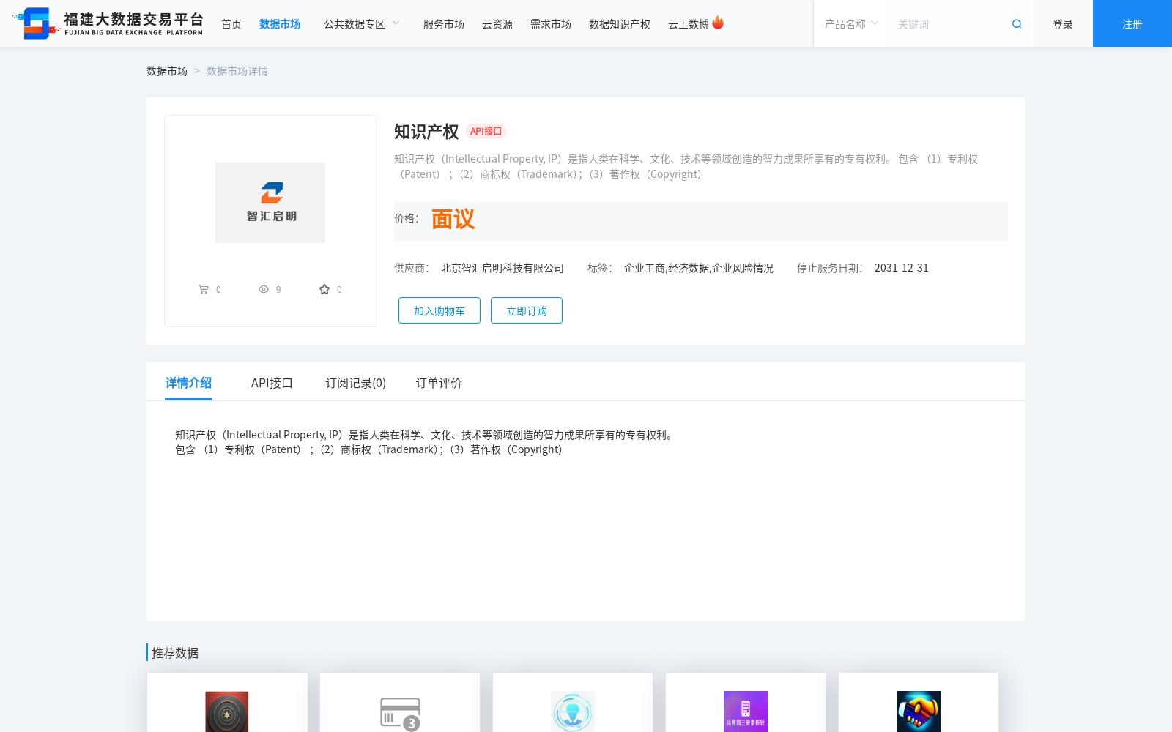Click the 数据市场详情 breadcrumb text
The width and height of the screenshot is (1172, 732).
[237, 71]
